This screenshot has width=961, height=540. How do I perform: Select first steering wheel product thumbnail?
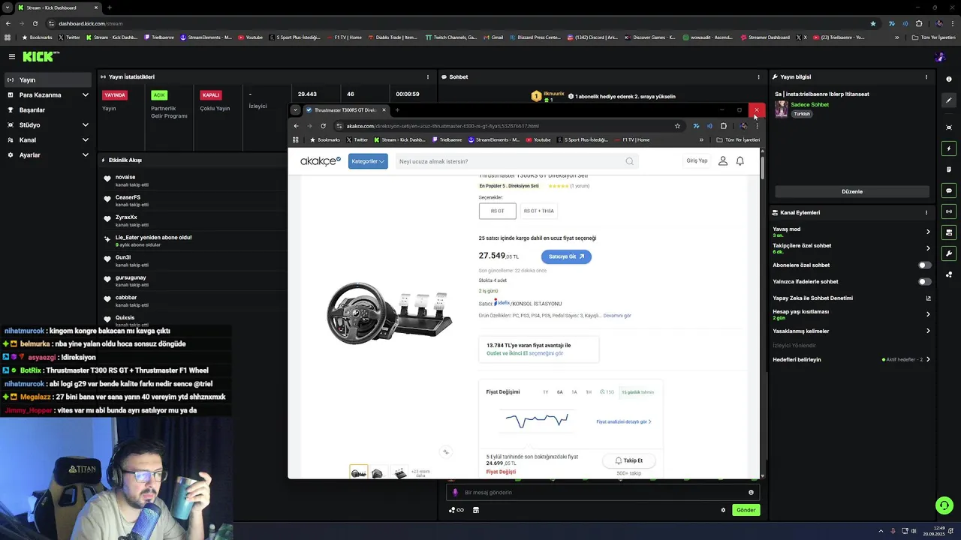[358, 472]
